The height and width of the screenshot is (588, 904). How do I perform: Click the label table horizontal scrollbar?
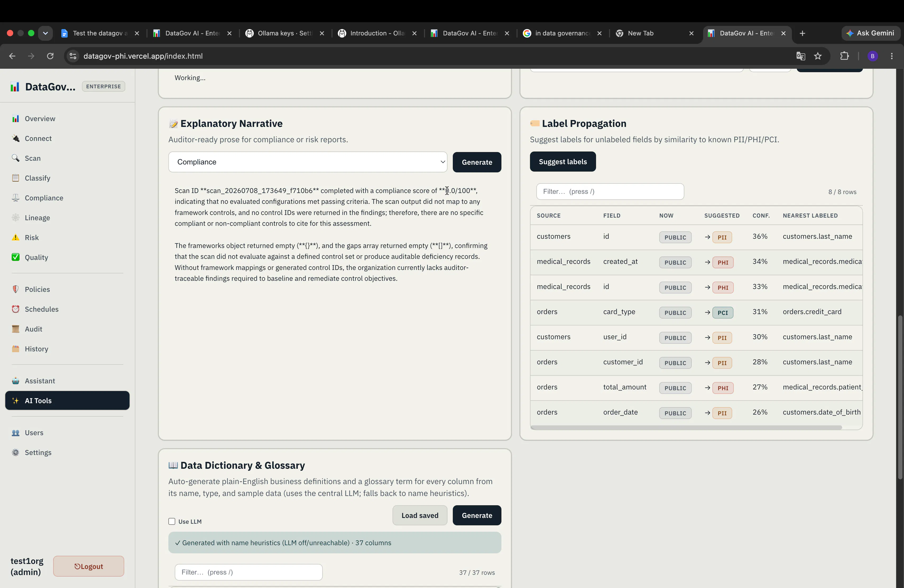pyautogui.click(x=686, y=427)
